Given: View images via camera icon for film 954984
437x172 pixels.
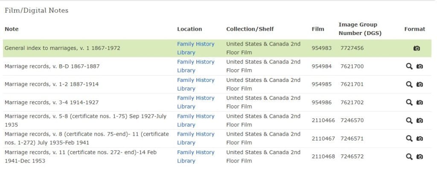Looking at the screenshot, I should 420,66.
